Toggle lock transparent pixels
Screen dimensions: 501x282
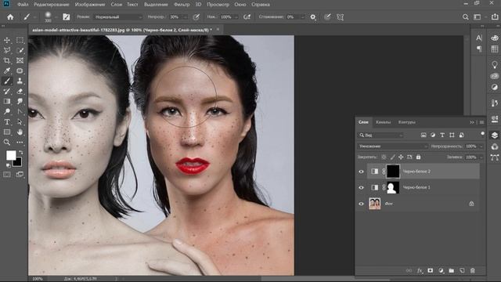pyautogui.click(x=384, y=157)
